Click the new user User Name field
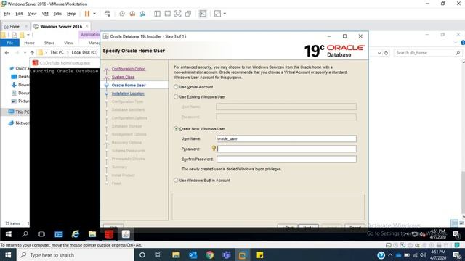The image size is (465, 261). pos(286,138)
